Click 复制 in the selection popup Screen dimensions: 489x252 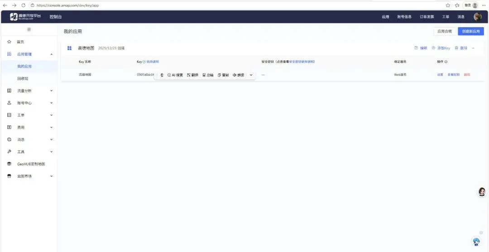[223, 75]
